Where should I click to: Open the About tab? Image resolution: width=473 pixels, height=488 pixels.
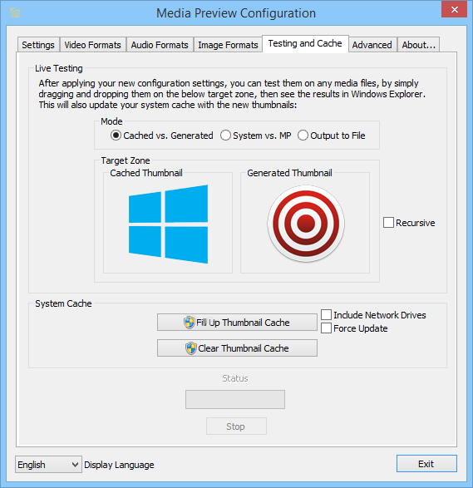click(418, 45)
